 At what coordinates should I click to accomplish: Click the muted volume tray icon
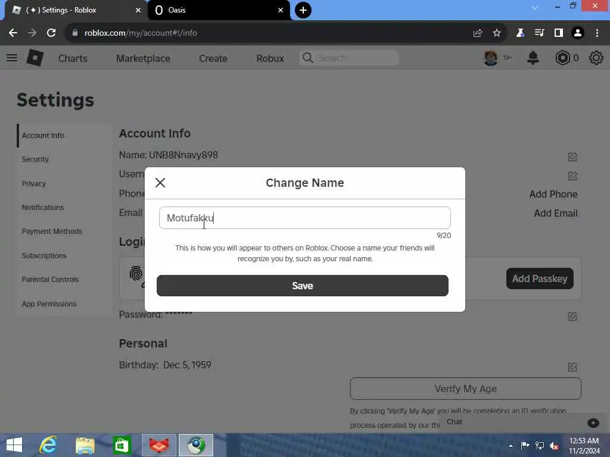[x=553, y=446]
